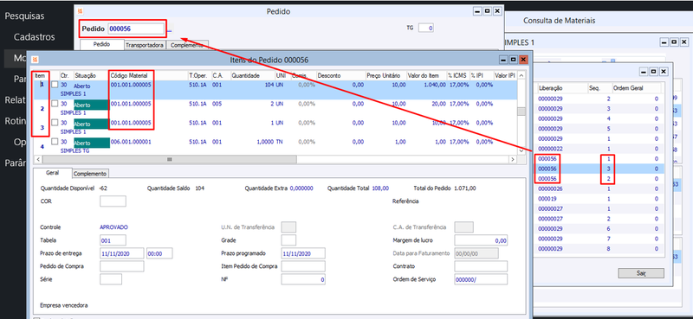
Task: Click the Prazo de entrega time field 00:00
Action: click(x=159, y=253)
